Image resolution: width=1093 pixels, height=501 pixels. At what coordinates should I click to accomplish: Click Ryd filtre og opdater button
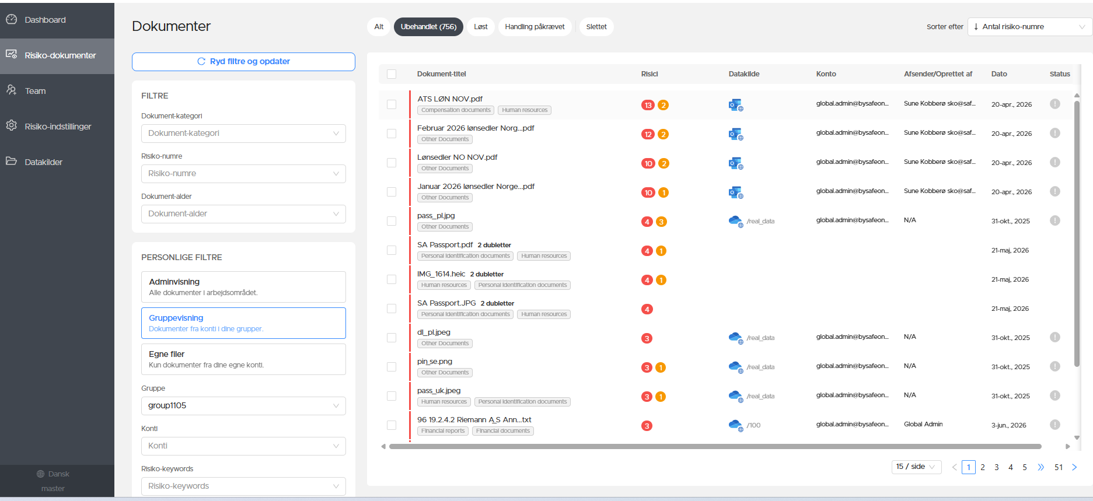243,62
